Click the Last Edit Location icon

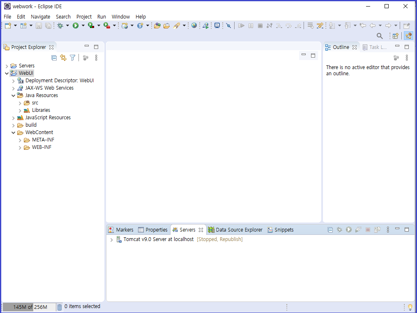coord(363,26)
